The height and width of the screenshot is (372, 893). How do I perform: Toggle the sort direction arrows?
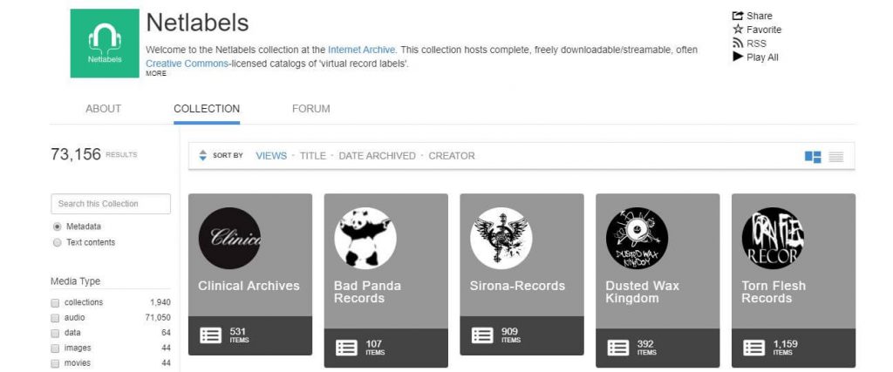click(202, 155)
